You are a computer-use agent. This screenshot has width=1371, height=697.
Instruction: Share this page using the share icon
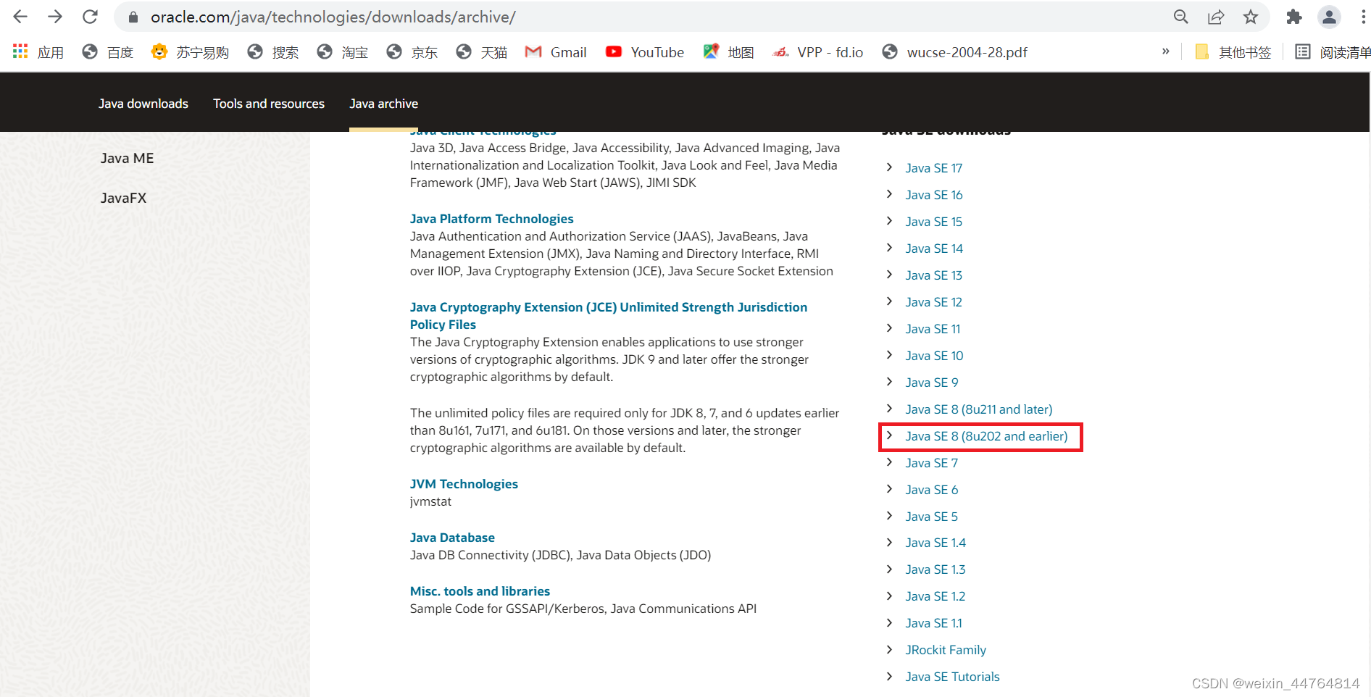tap(1216, 17)
